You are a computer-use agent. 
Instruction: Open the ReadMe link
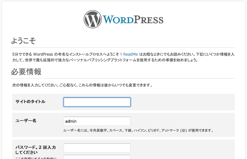[x=131, y=54]
